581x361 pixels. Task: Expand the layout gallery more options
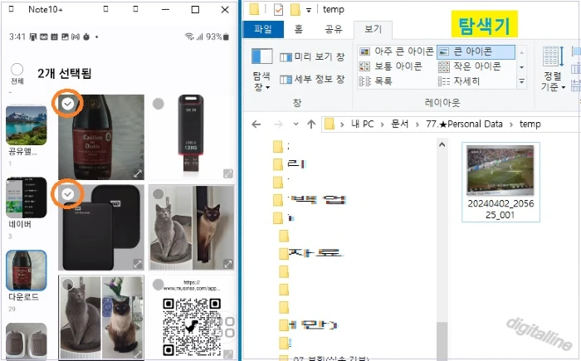521,81
